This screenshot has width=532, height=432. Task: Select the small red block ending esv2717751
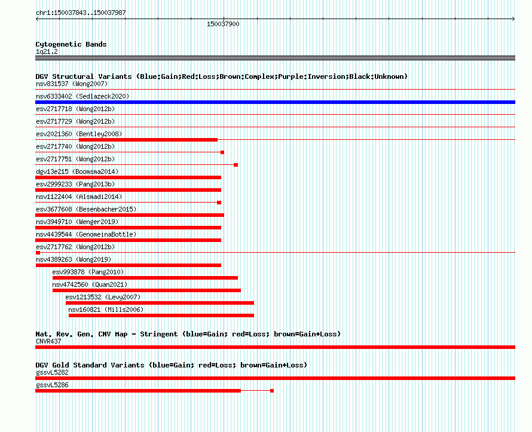(x=236, y=165)
